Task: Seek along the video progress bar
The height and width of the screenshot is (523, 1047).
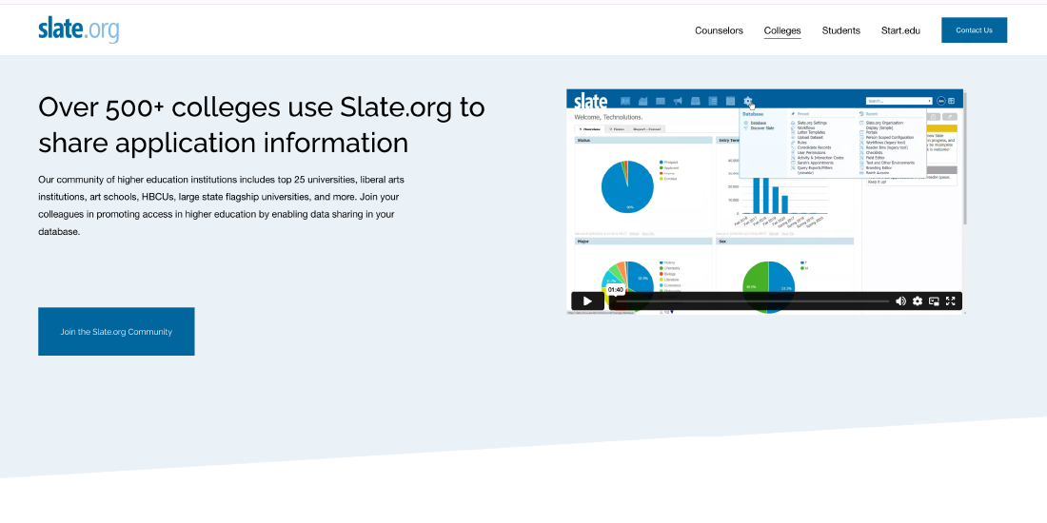Action: [x=752, y=301]
